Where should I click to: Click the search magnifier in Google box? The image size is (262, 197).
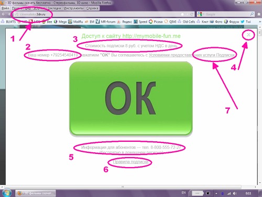[x=252, y=14]
